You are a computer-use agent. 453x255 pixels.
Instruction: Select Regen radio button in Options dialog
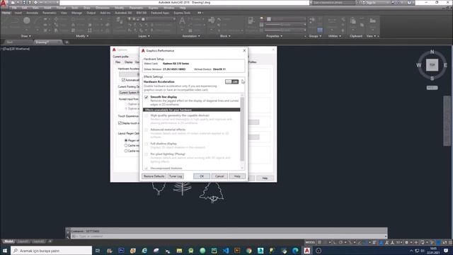[126, 140]
